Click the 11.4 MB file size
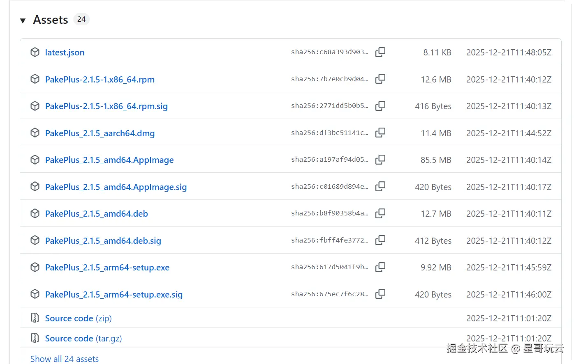 [x=436, y=133]
